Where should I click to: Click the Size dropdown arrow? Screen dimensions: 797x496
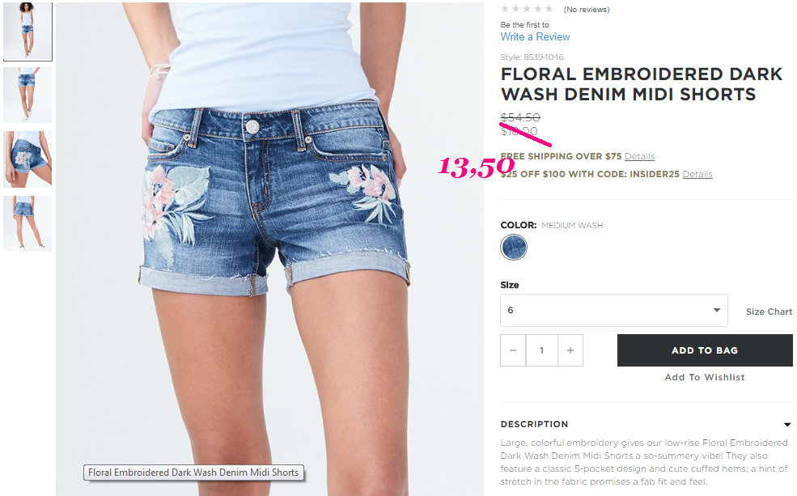pos(717,310)
